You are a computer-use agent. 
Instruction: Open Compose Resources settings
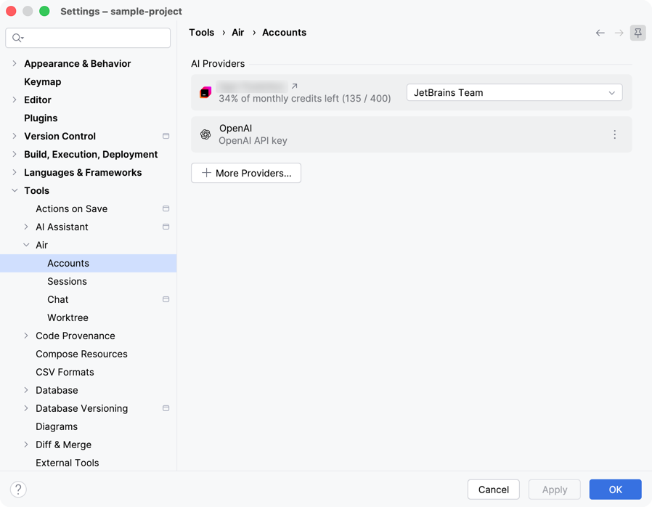click(x=81, y=354)
